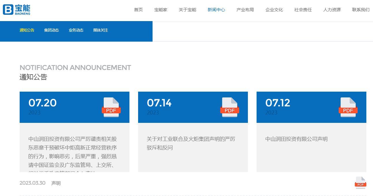
Task: Open the 社会责任 menu item
Action: coord(303,10)
